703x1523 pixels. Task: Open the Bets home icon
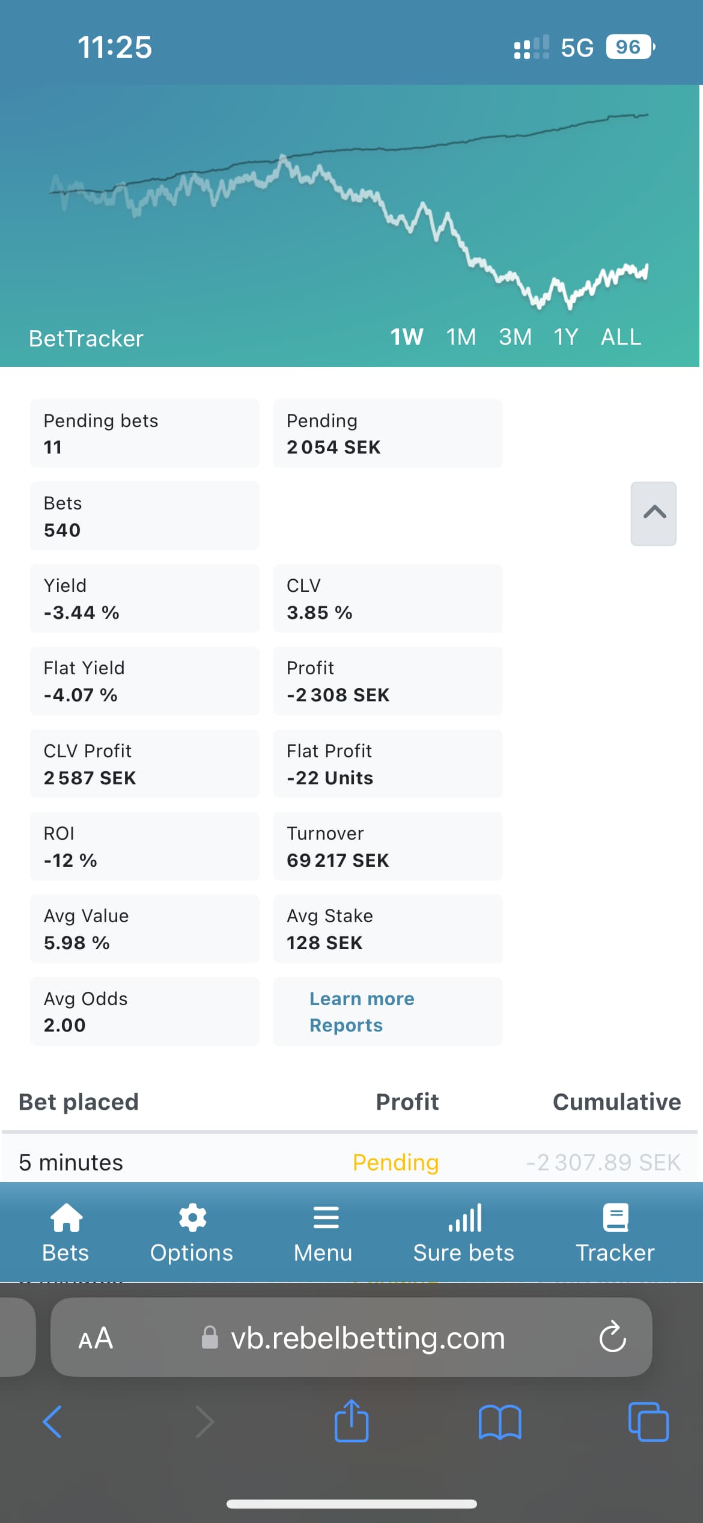(x=66, y=1217)
